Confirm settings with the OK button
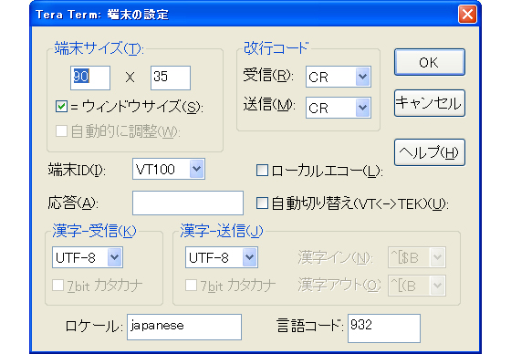Image resolution: width=511 pixels, height=354 pixels. click(430, 62)
